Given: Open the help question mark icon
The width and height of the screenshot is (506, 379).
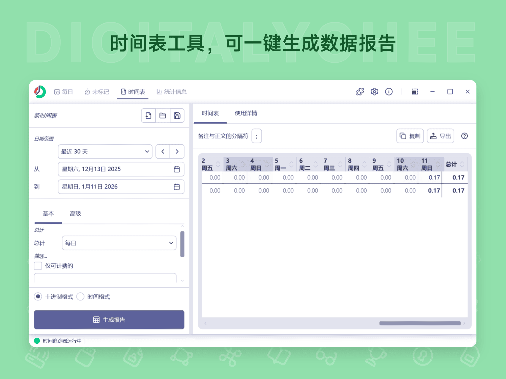Looking at the screenshot, I should coord(465,136).
